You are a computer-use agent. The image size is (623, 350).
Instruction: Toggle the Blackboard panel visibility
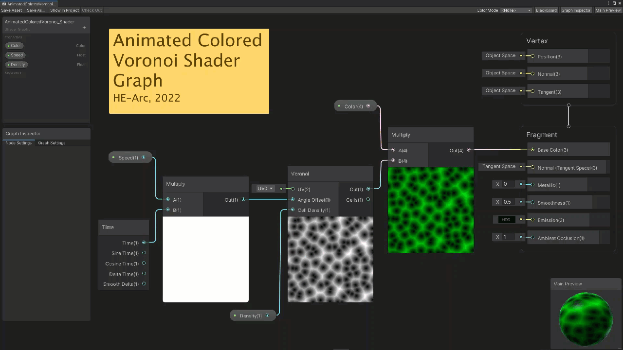coord(546,10)
